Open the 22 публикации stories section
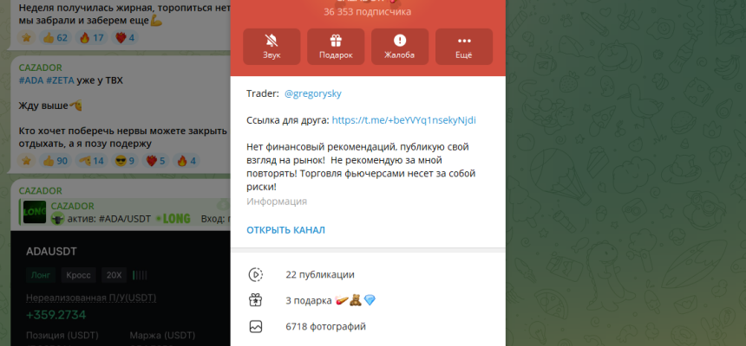 [x=319, y=274]
